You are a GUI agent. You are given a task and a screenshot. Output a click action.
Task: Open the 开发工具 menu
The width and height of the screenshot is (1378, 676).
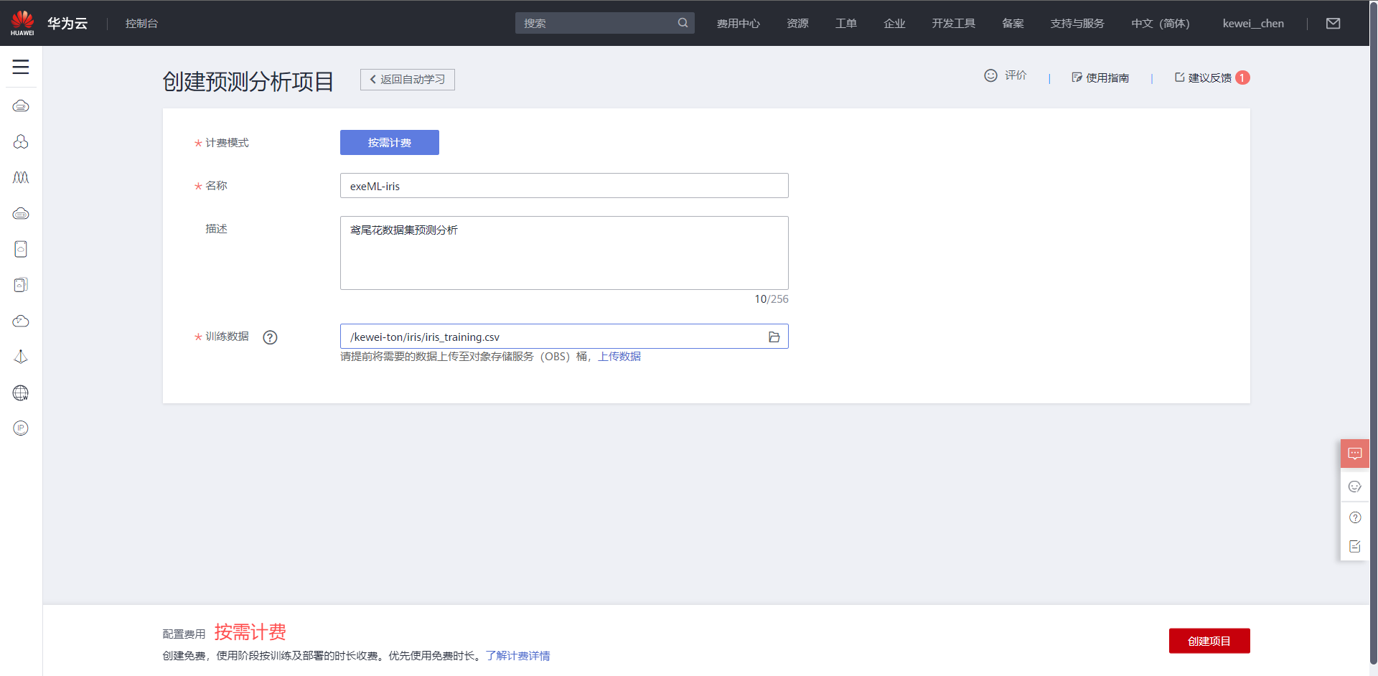coord(954,24)
